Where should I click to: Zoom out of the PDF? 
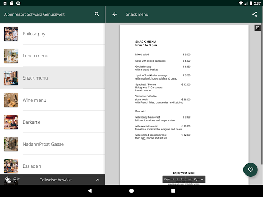coord(190,179)
